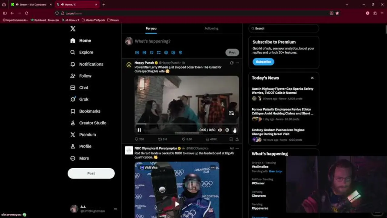Open browser extensions puzzle icon
This screenshot has height=218, width=387.
pyautogui.click(x=375, y=13)
